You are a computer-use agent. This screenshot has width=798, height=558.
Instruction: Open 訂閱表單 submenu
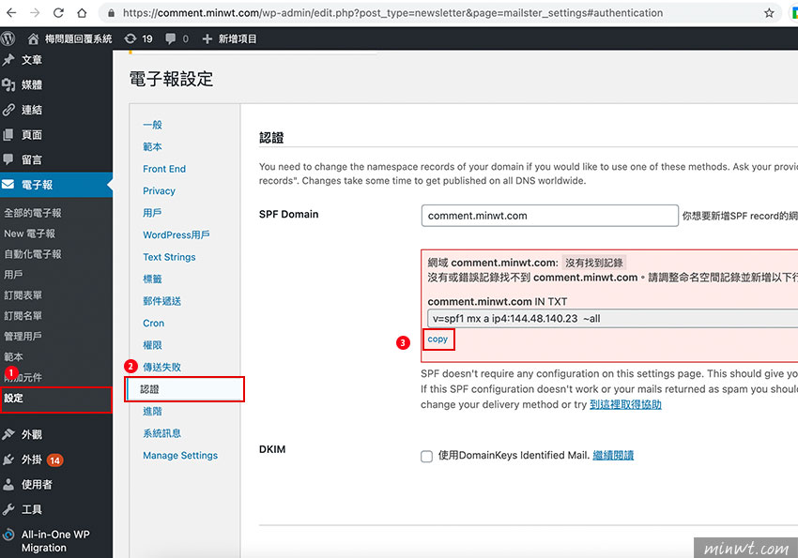point(23,294)
